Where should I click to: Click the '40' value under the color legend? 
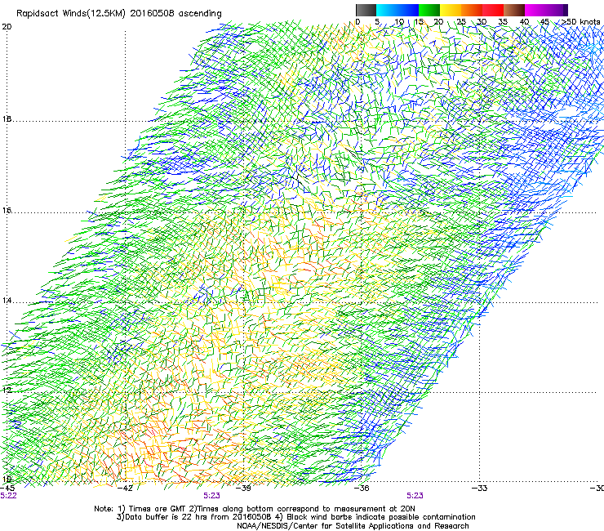point(524,22)
